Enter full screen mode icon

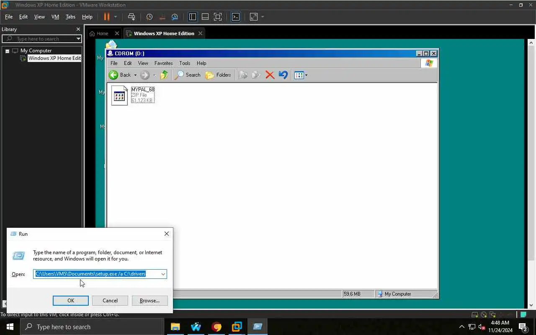(x=218, y=17)
